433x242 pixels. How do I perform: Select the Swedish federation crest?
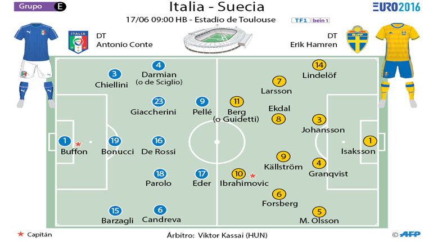click(x=357, y=39)
